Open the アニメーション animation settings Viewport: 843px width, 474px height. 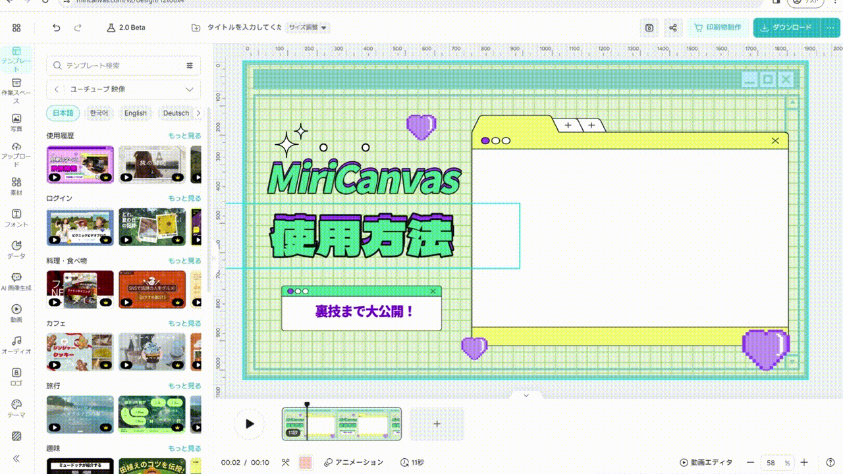(x=354, y=463)
